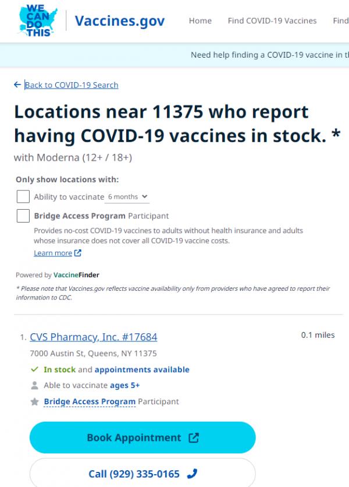Open the 6 months age dropdown
This screenshot has height=487, width=349.
[x=127, y=197]
